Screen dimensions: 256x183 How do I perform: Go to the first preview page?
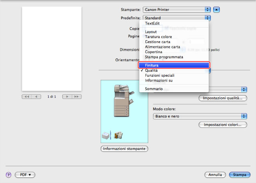point(27,97)
